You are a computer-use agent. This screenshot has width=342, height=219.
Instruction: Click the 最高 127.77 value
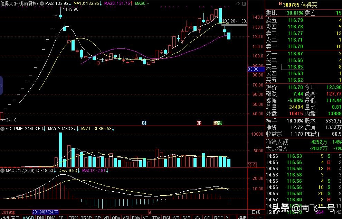pyautogui.click(x=334, y=94)
